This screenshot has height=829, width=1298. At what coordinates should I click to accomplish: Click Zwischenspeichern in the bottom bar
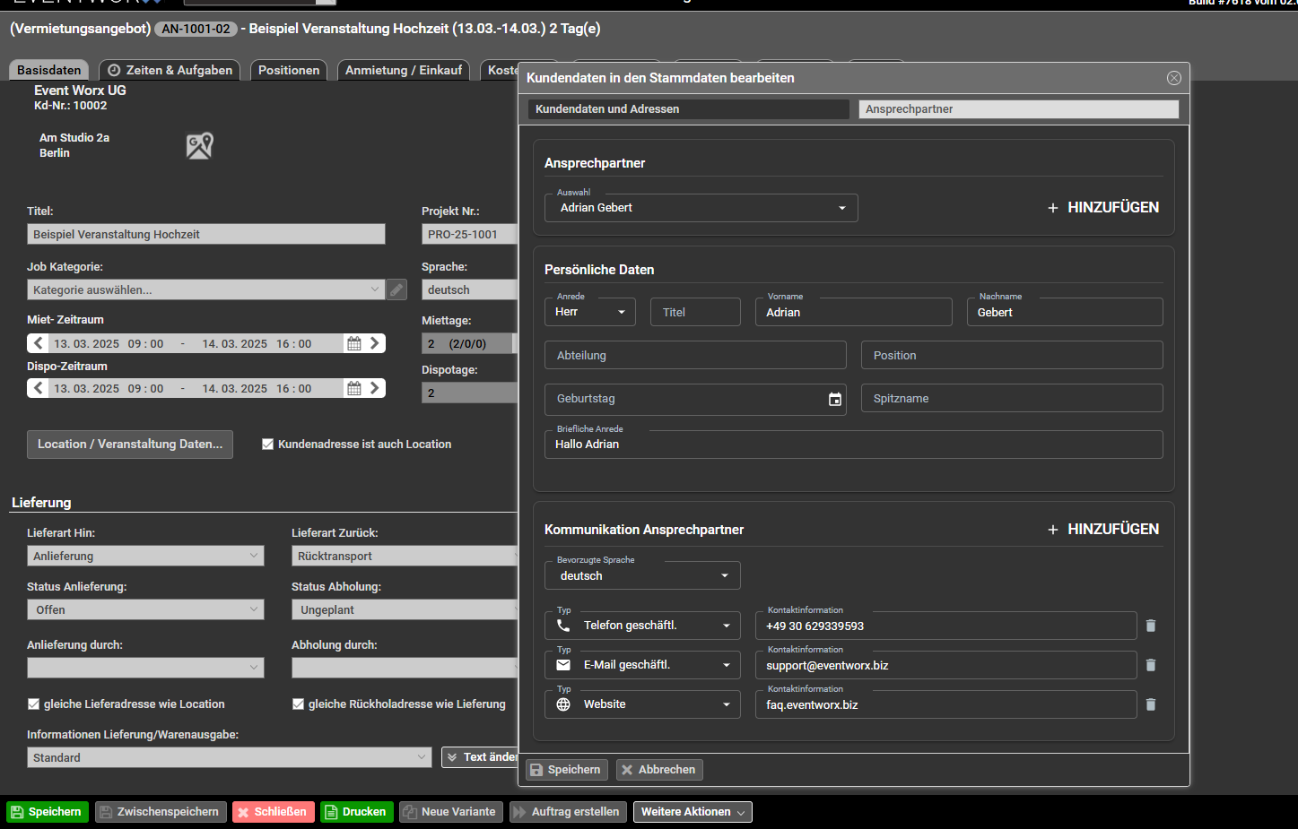coord(161,812)
